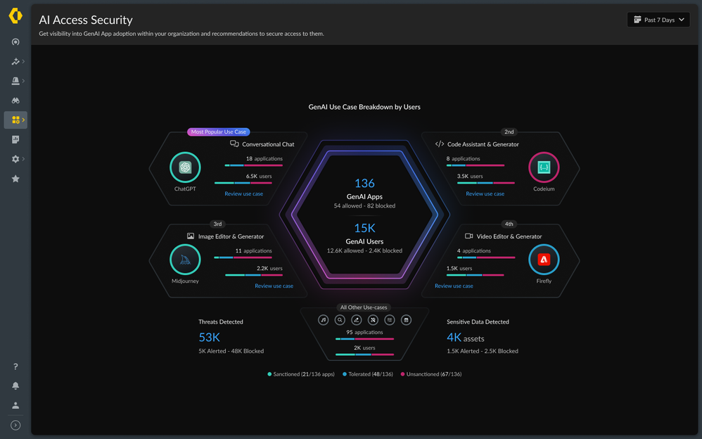702x439 pixels.
Task: Expand the highlighted dashboard grid menu
Action: pyautogui.click(x=15, y=120)
